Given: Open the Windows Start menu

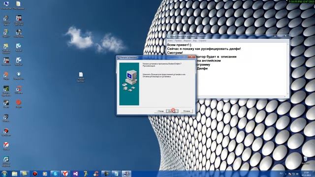Looking at the screenshot, I should pyautogui.click(x=4, y=174).
